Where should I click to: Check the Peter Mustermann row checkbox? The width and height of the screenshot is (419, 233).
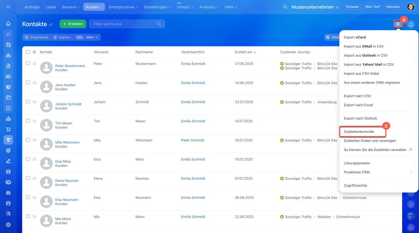27,63
